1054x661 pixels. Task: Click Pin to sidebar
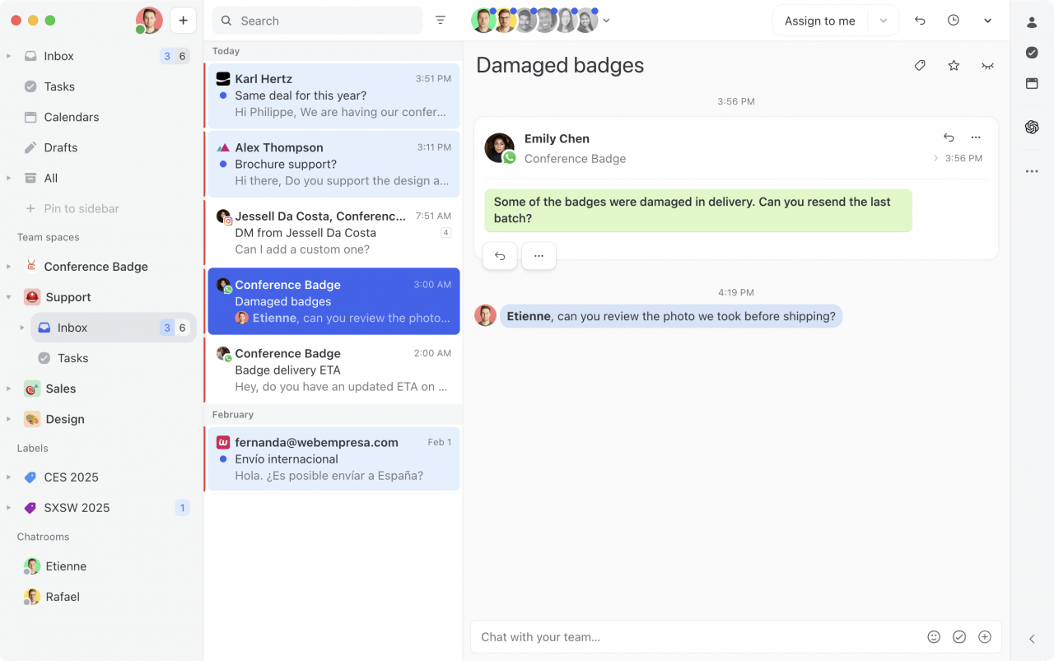tap(81, 208)
